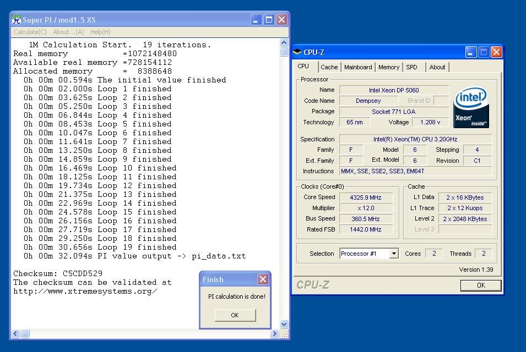Click the scroll left arrow in Super PI
526x352 pixels.
coord(15,334)
